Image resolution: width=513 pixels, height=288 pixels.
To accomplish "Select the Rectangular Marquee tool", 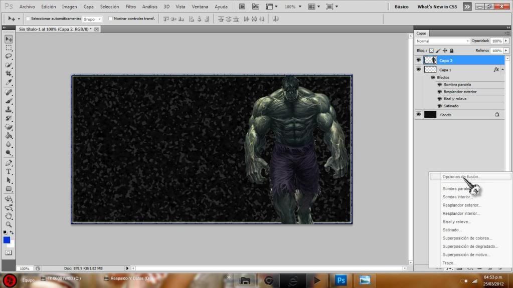I will [x=9, y=48].
